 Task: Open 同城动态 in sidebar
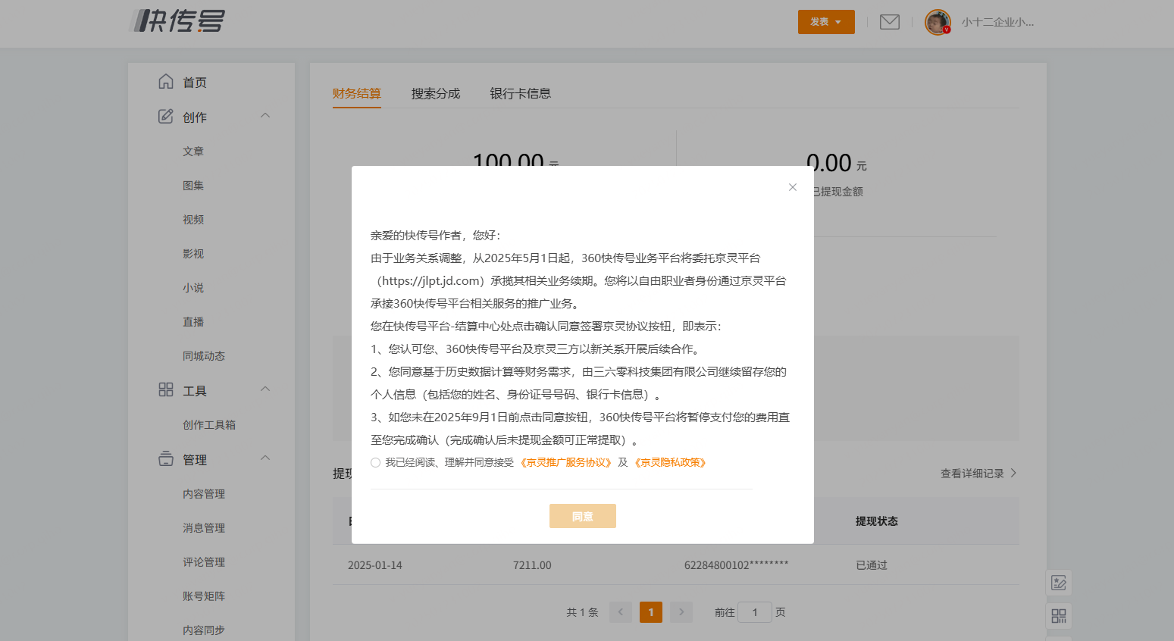tap(204, 356)
